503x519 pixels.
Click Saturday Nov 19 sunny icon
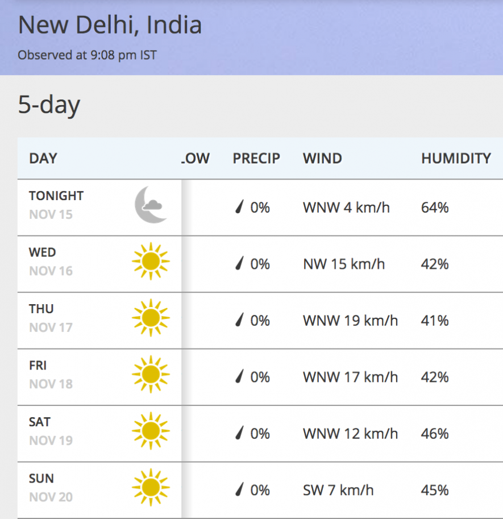(149, 433)
